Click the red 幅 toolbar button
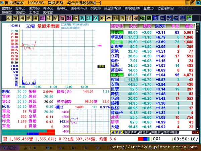201x151 pixels. tap(62, 18)
